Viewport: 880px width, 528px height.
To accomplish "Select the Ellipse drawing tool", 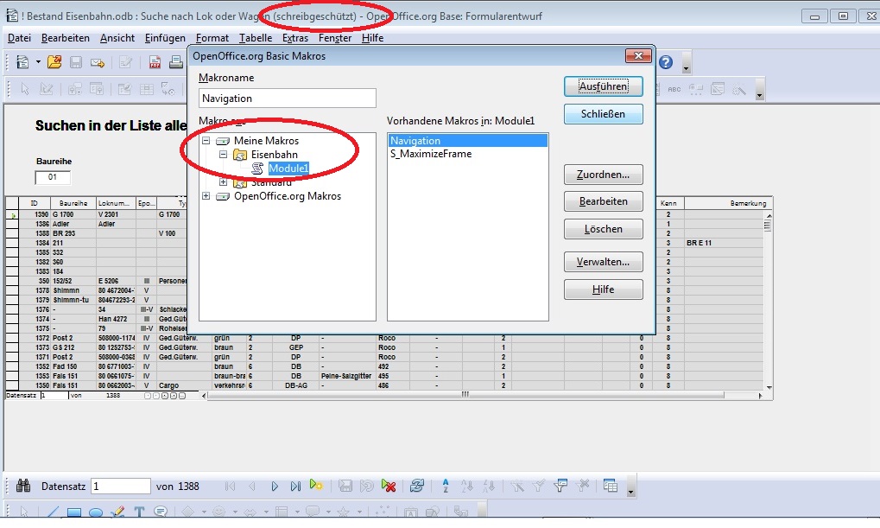I will tap(96, 512).
